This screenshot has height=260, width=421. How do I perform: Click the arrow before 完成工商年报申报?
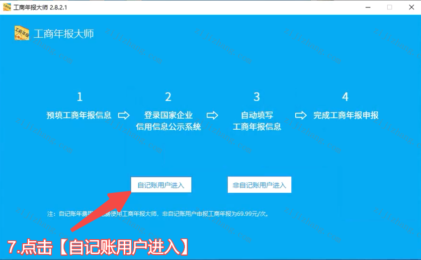[x=301, y=115]
